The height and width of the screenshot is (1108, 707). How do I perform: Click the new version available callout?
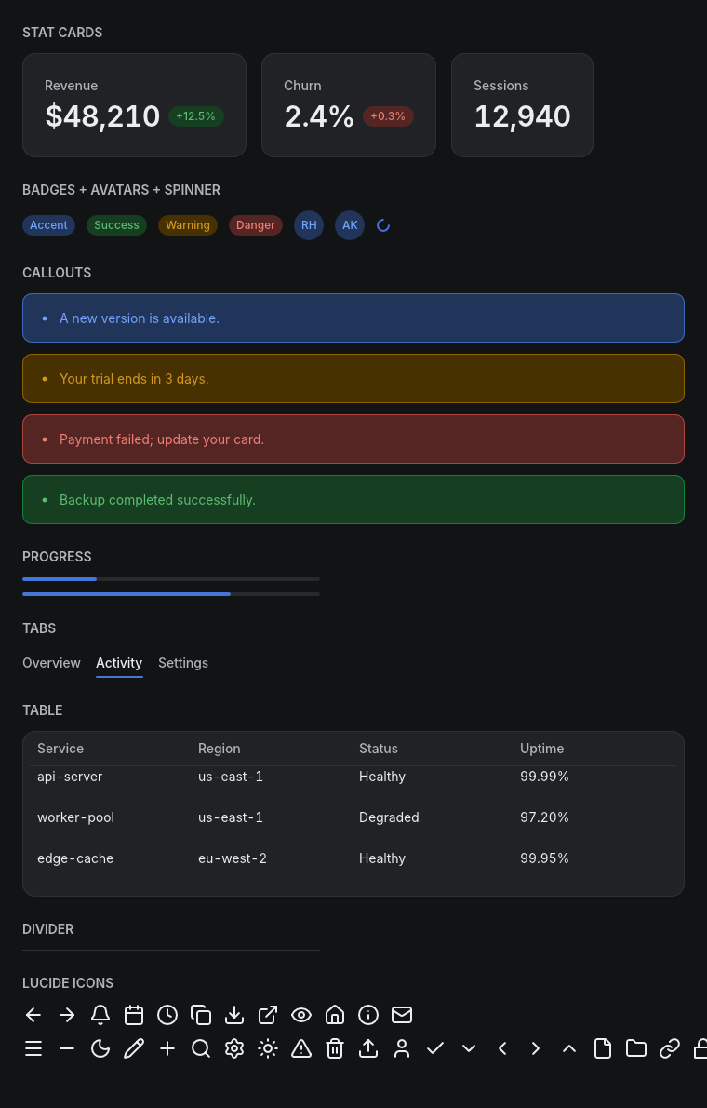[x=353, y=318]
